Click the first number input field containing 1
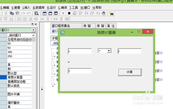 click(x=80, y=51)
